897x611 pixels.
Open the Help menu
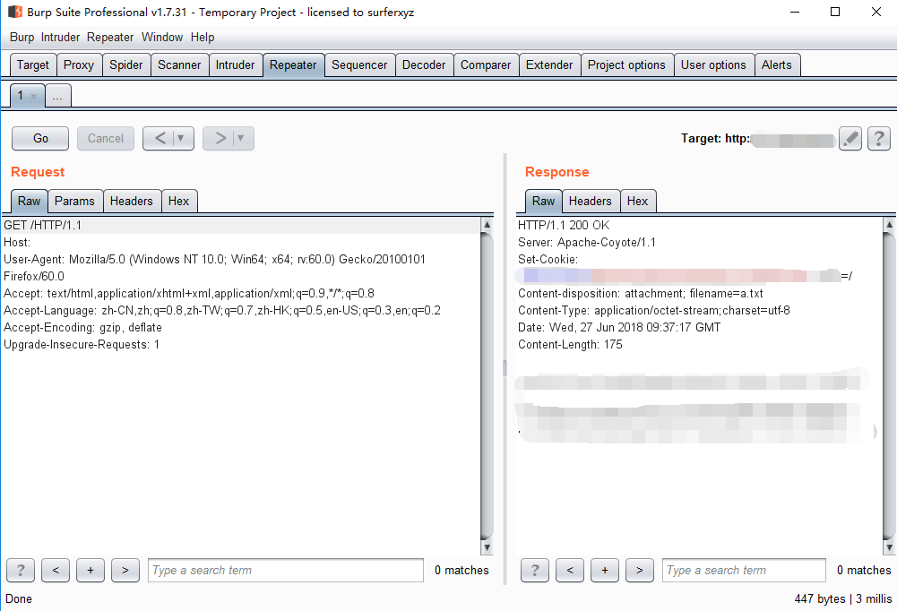click(x=203, y=38)
